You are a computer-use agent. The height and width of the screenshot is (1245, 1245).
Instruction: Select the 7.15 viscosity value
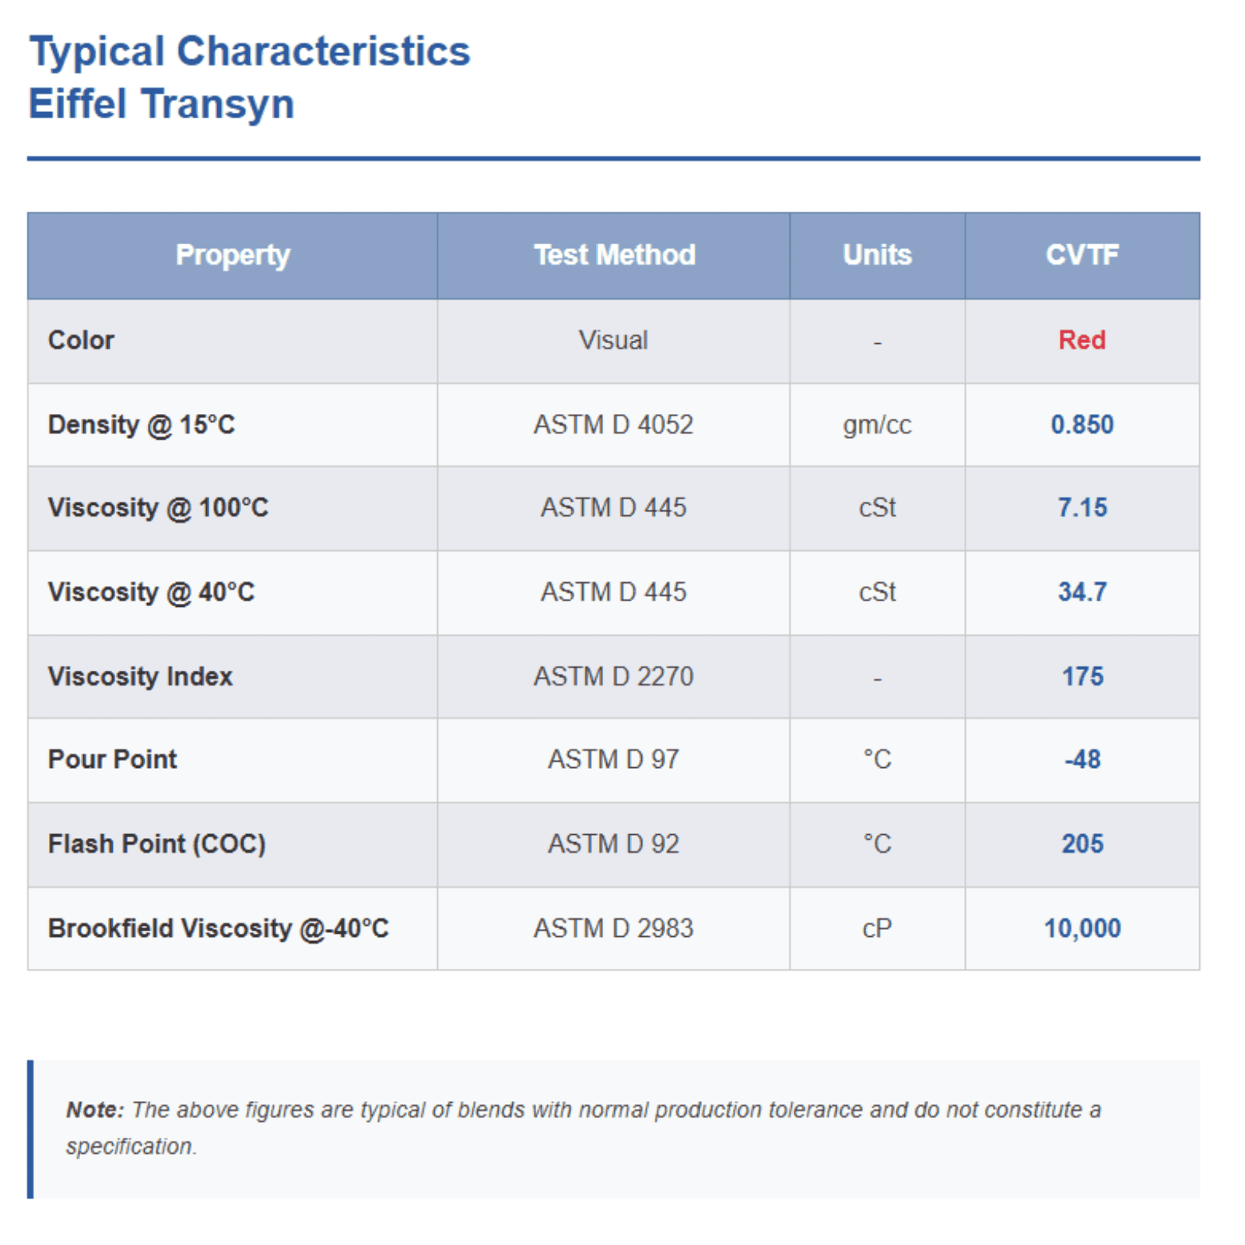click(1082, 508)
